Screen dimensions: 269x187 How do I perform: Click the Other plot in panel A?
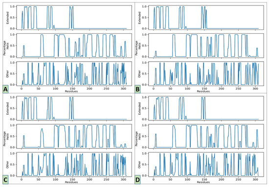point(74,73)
